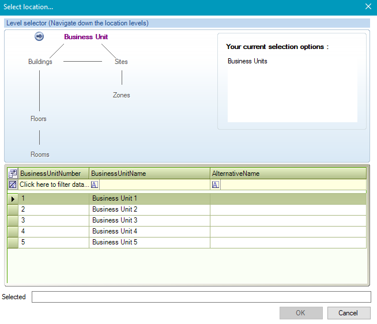Open AlternativeName filter operator icon
377x324 pixels.
216,184
